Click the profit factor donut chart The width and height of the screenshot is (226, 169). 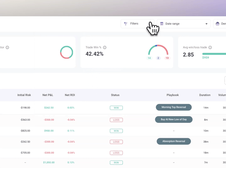[x=66, y=52]
